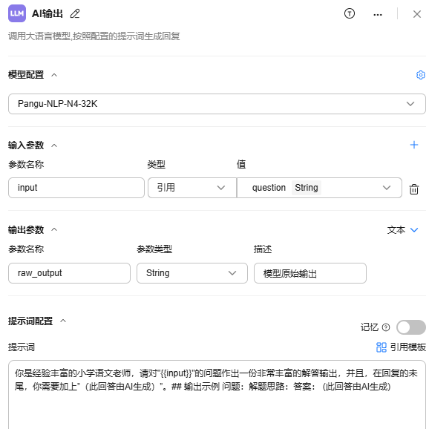Click the 记忆 help question mark icon
The height and width of the screenshot is (429, 429).
coord(386,327)
